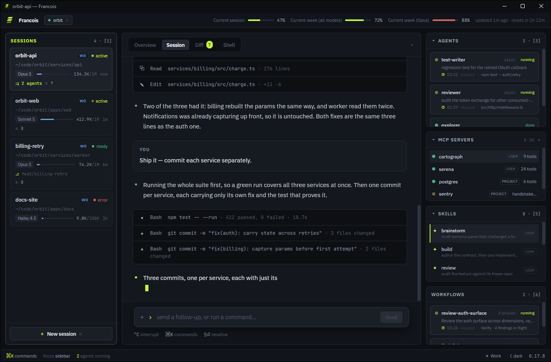The height and width of the screenshot is (362, 551).
Task: Open the reviewer agent card
Action: tap(484, 99)
